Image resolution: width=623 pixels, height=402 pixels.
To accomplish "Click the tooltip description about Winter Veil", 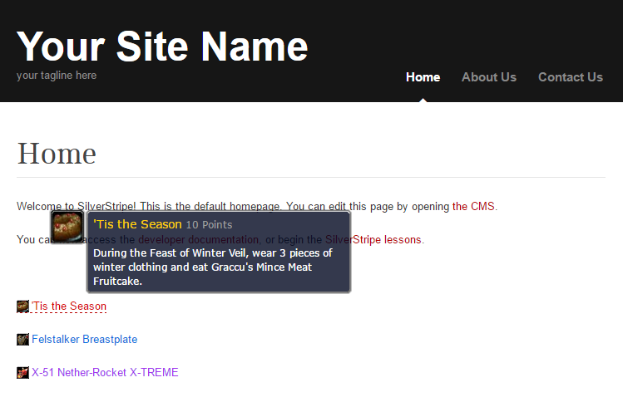I will pos(213,267).
